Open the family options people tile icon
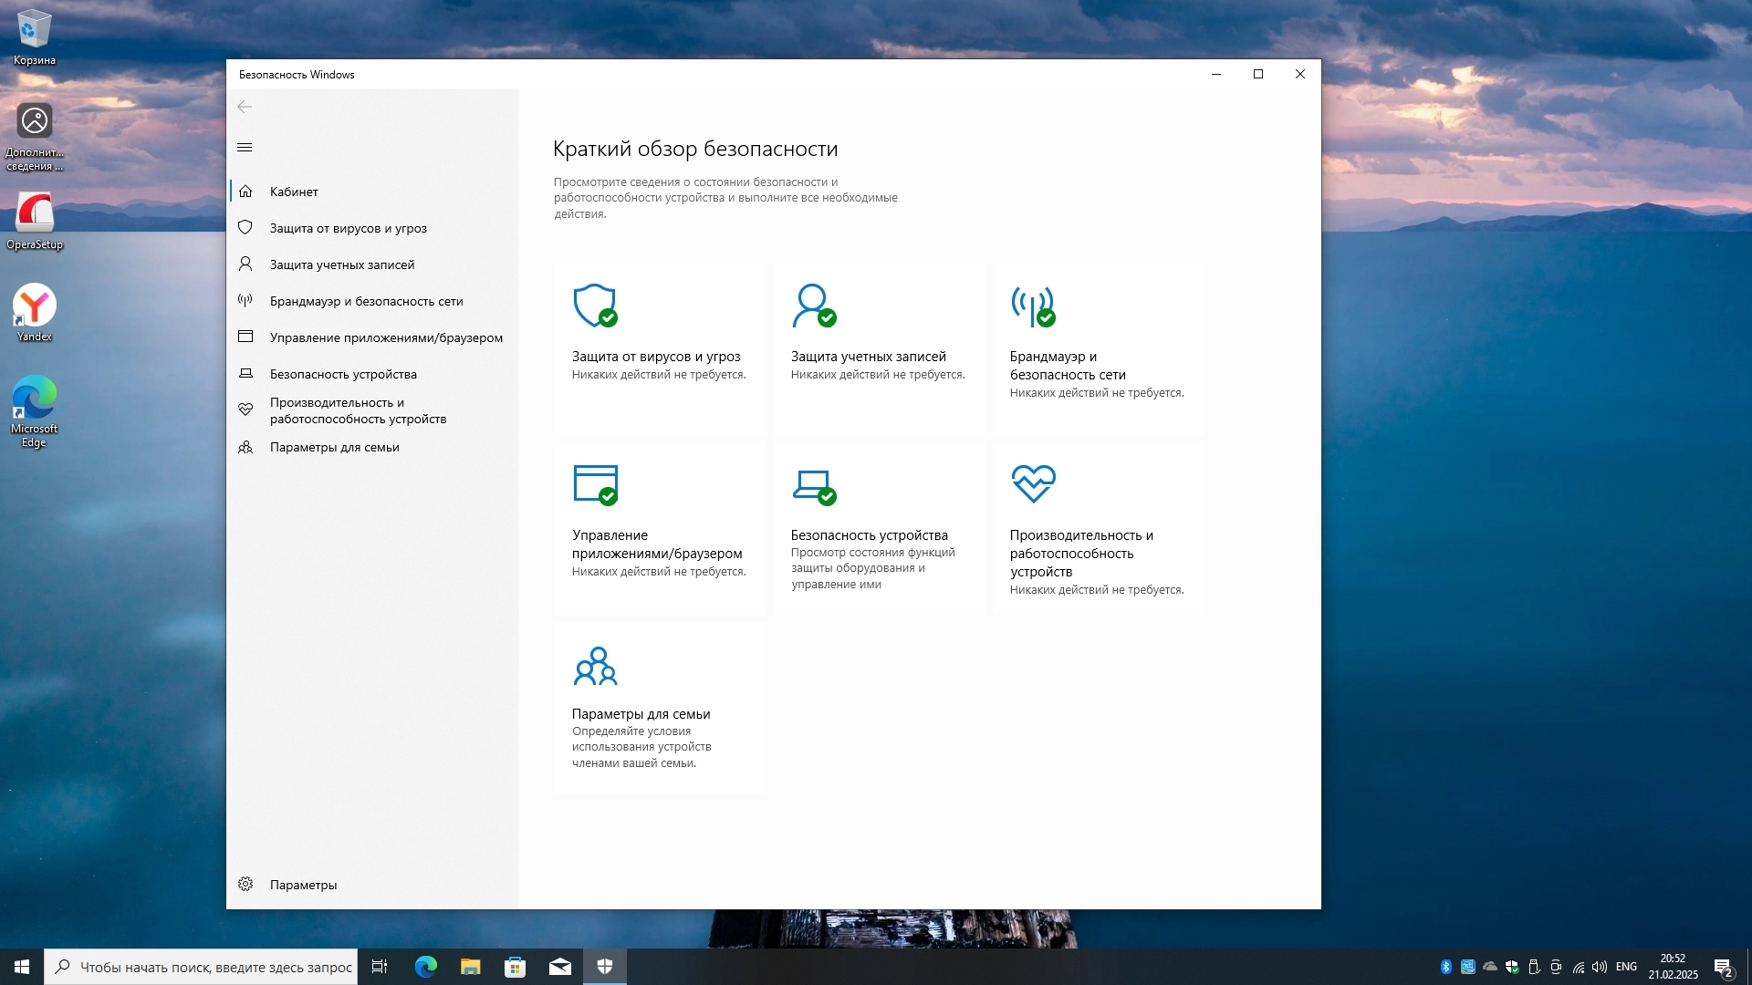The width and height of the screenshot is (1752, 985). pos(595,666)
